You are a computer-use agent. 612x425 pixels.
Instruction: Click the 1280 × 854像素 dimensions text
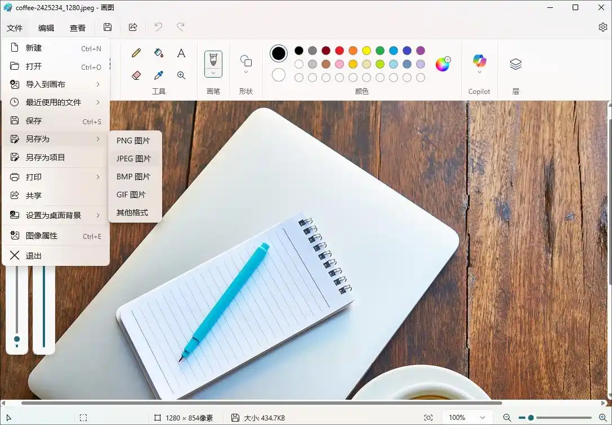point(189,418)
